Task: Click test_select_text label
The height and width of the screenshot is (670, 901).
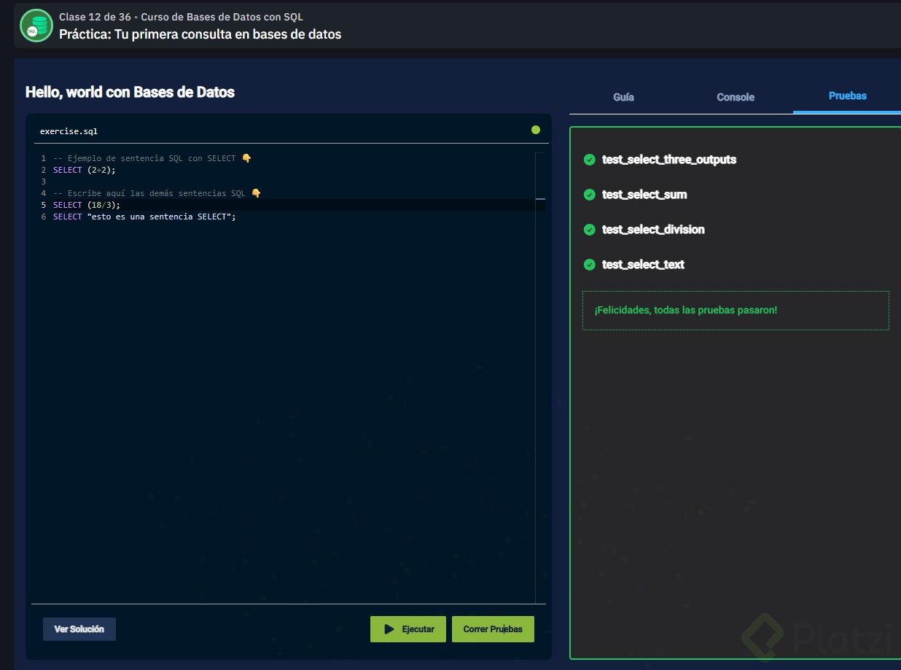Action: (643, 265)
